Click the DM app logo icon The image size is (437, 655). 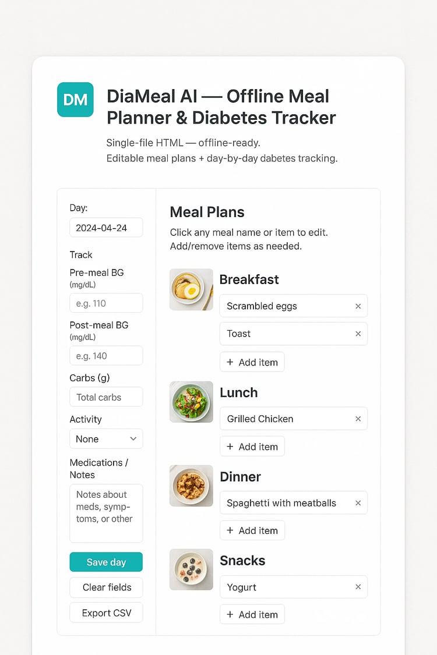[75, 100]
